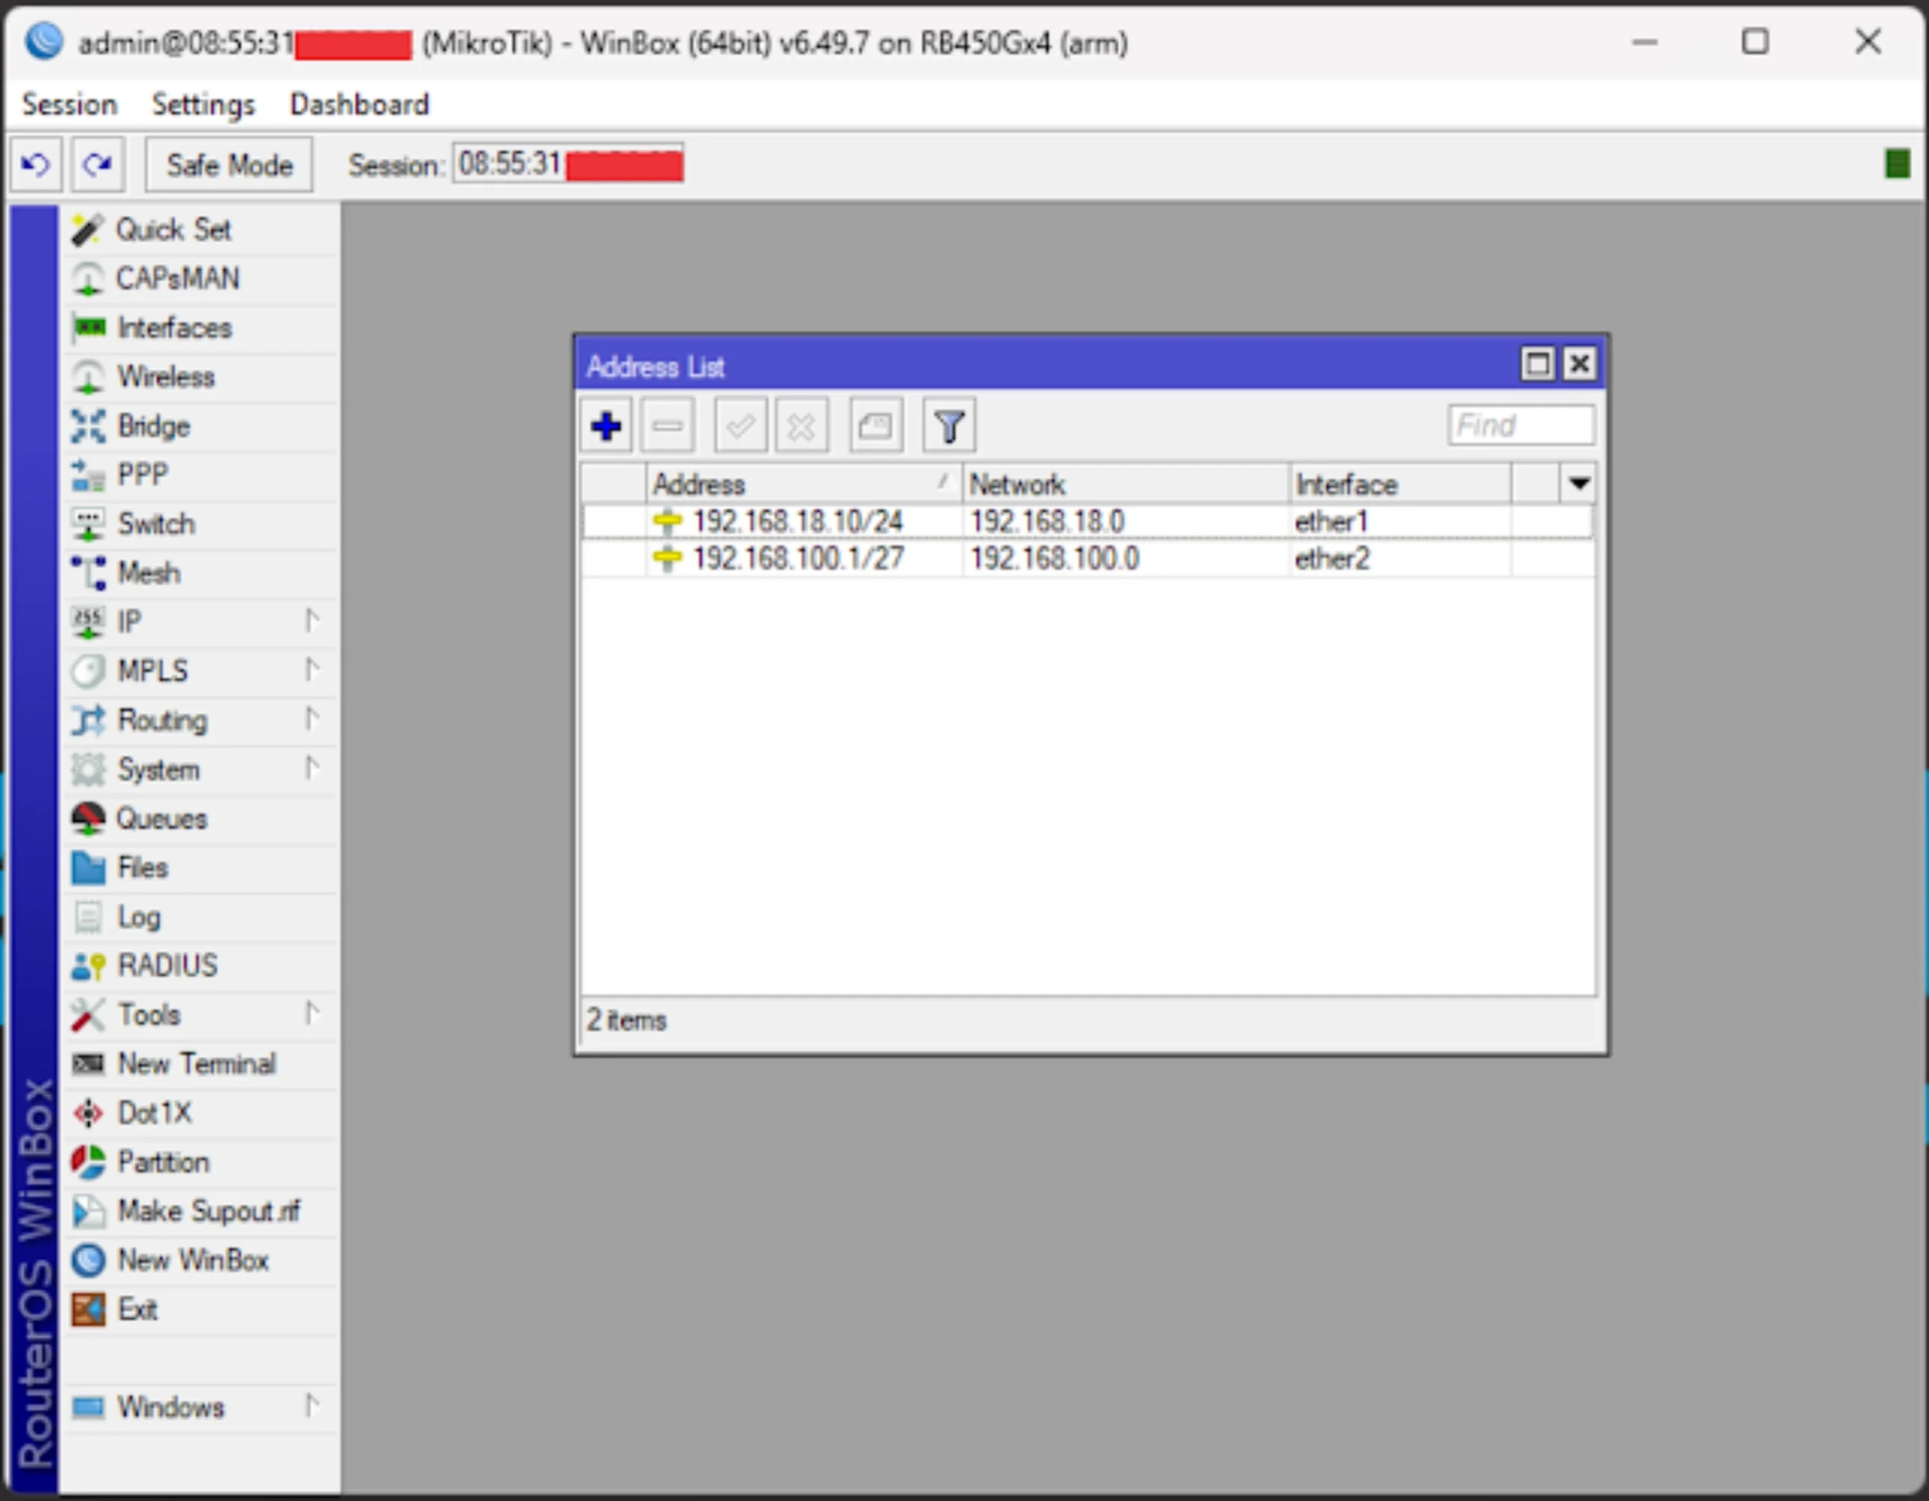The image size is (1929, 1501).
Task: Open the Settings menu
Action: tap(203, 104)
